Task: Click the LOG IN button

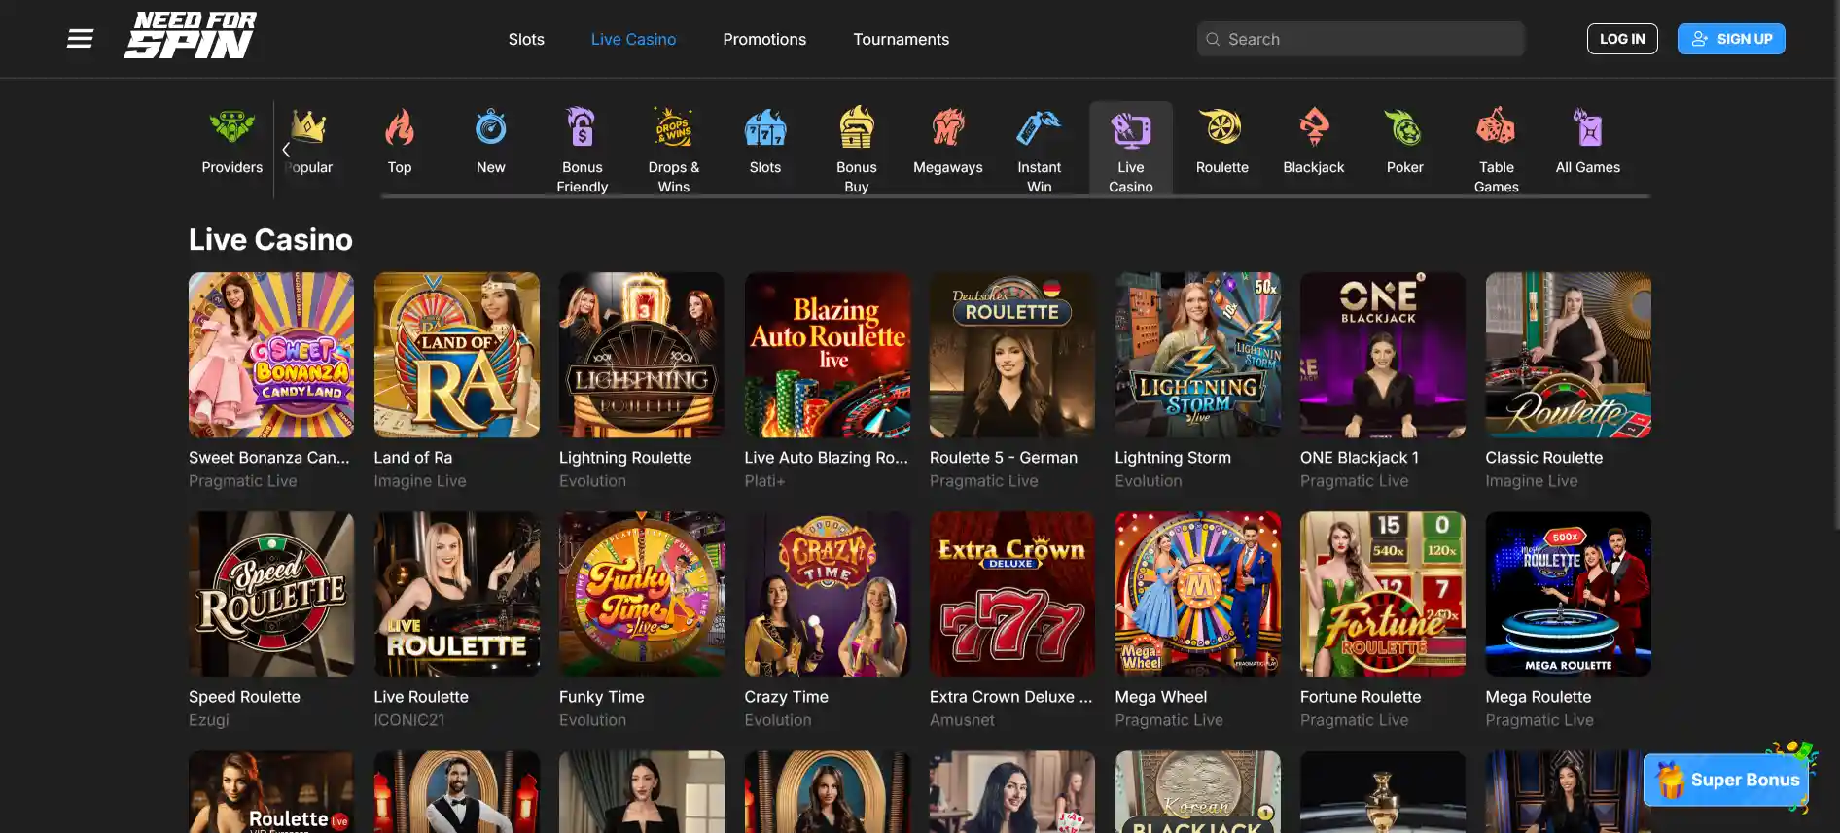Action: click(1622, 39)
